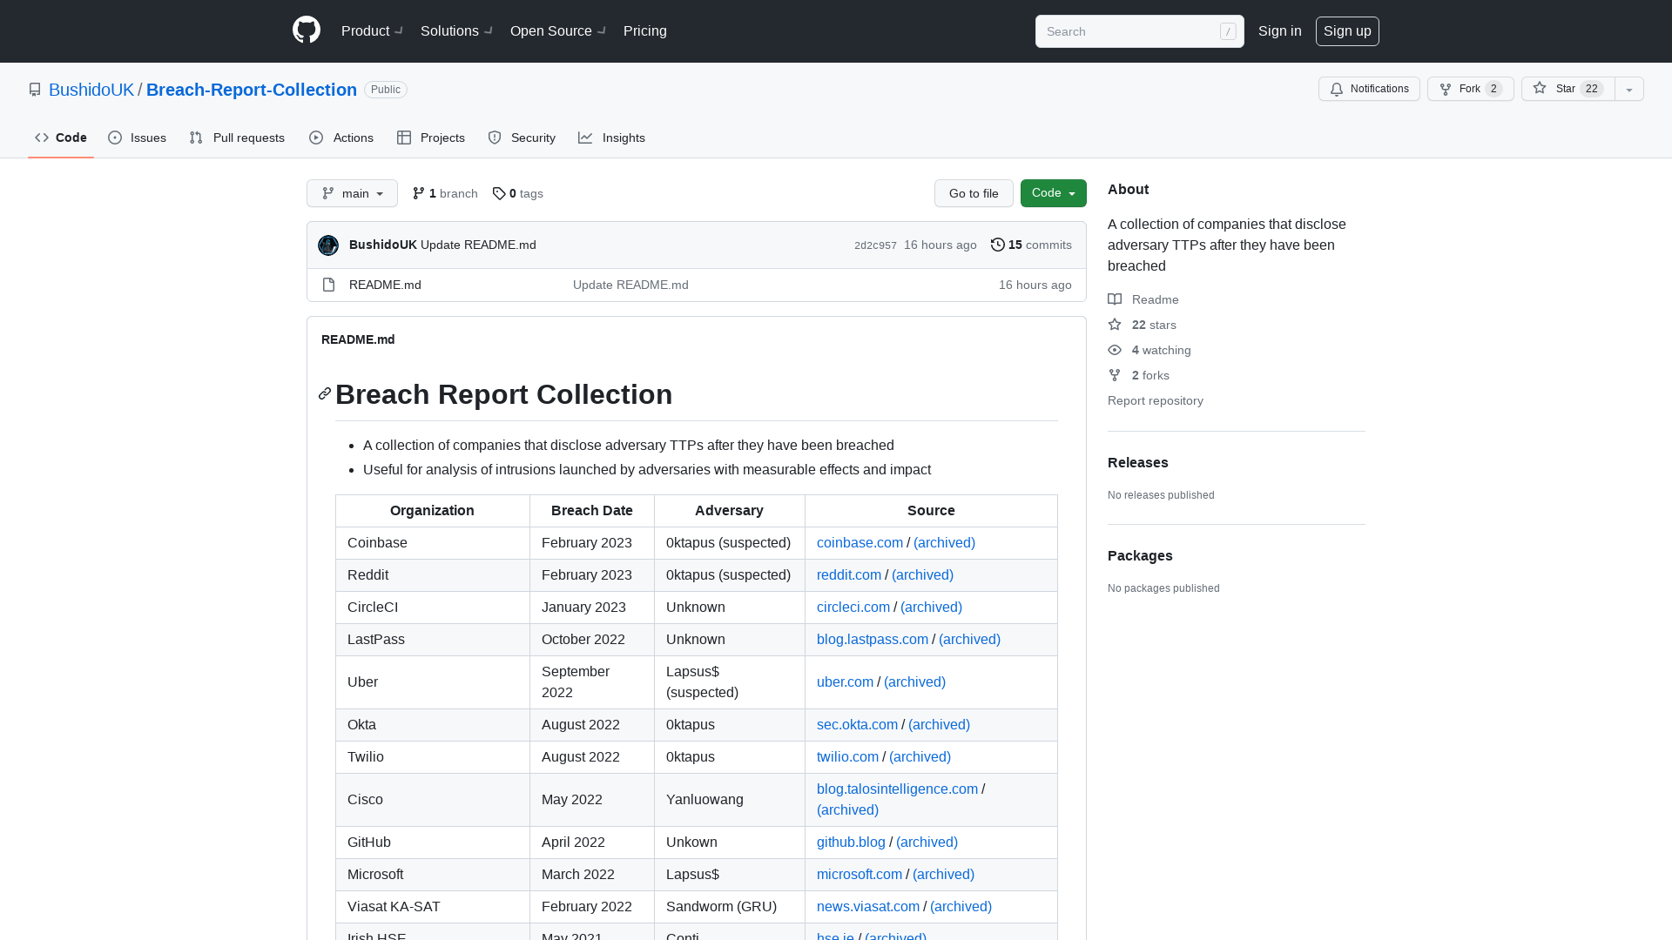Fork this repository

[1470, 89]
